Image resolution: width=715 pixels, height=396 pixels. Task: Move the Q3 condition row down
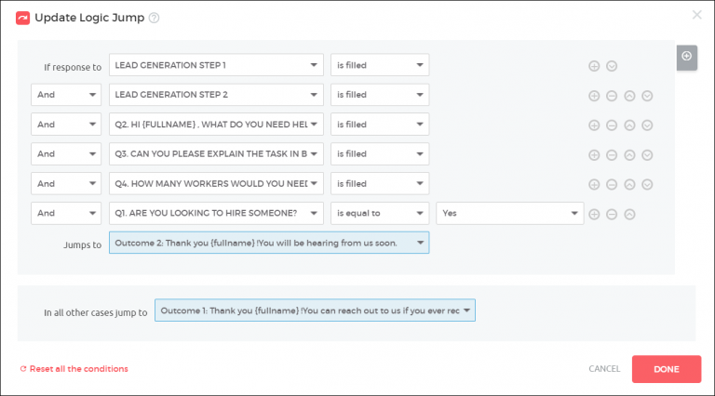[x=647, y=154]
